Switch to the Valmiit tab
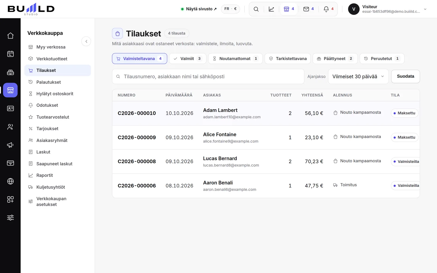This screenshot has width=437, height=273. point(188,59)
